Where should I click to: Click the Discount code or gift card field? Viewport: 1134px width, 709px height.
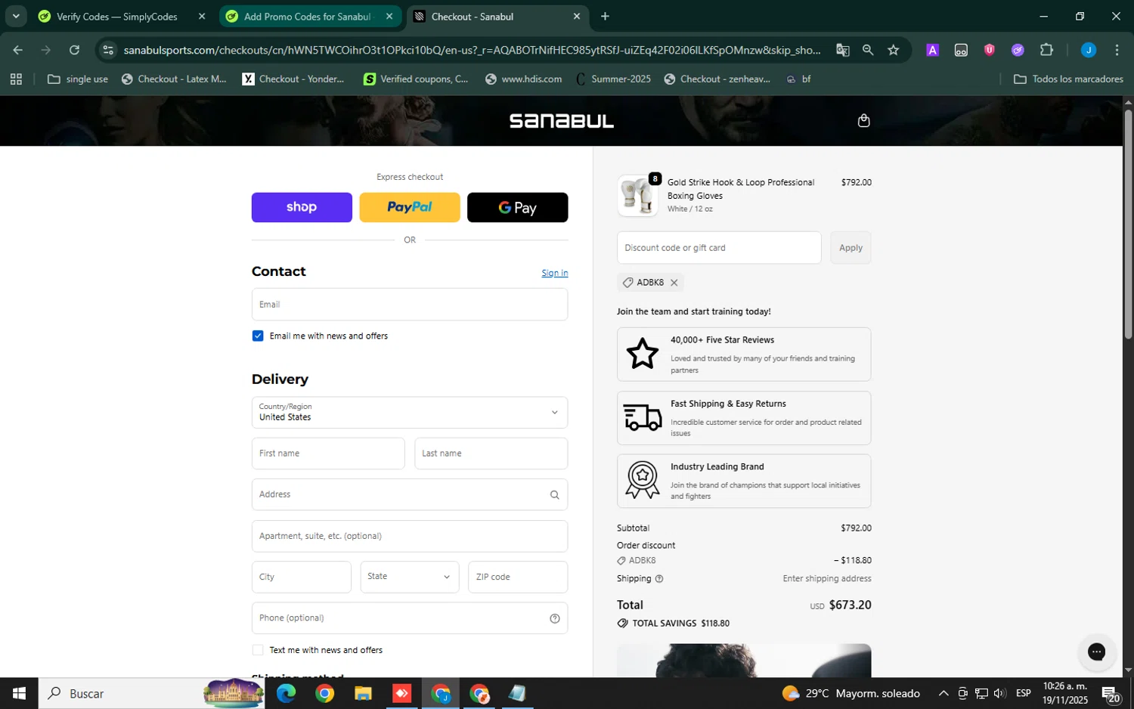pos(719,248)
